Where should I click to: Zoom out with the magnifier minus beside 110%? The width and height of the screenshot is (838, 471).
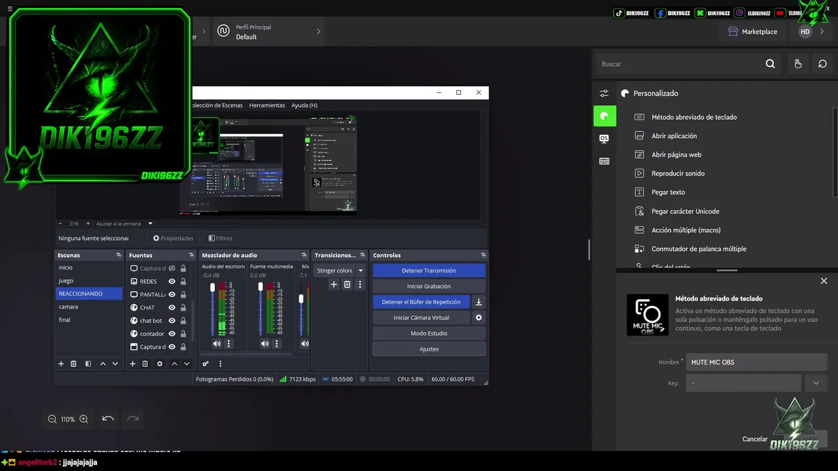52,419
